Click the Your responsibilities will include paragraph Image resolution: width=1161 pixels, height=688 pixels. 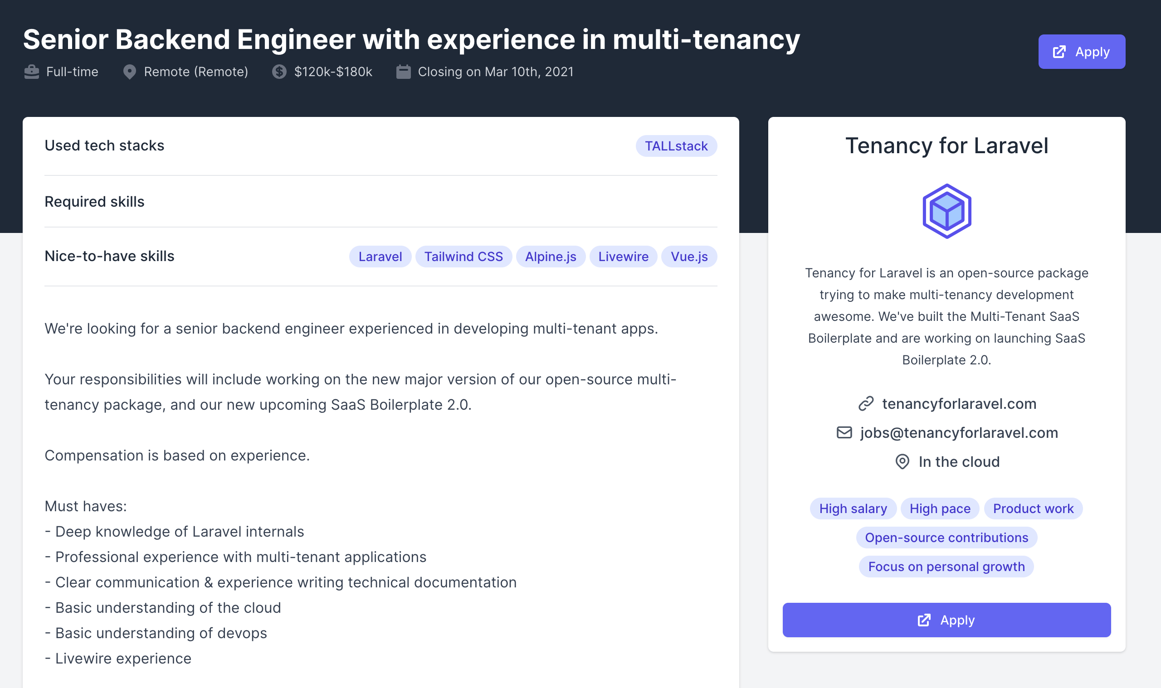click(361, 392)
